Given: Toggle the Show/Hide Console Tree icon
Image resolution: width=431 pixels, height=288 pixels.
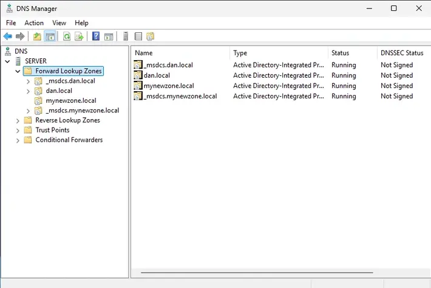Looking at the screenshot, I should 50,36.
